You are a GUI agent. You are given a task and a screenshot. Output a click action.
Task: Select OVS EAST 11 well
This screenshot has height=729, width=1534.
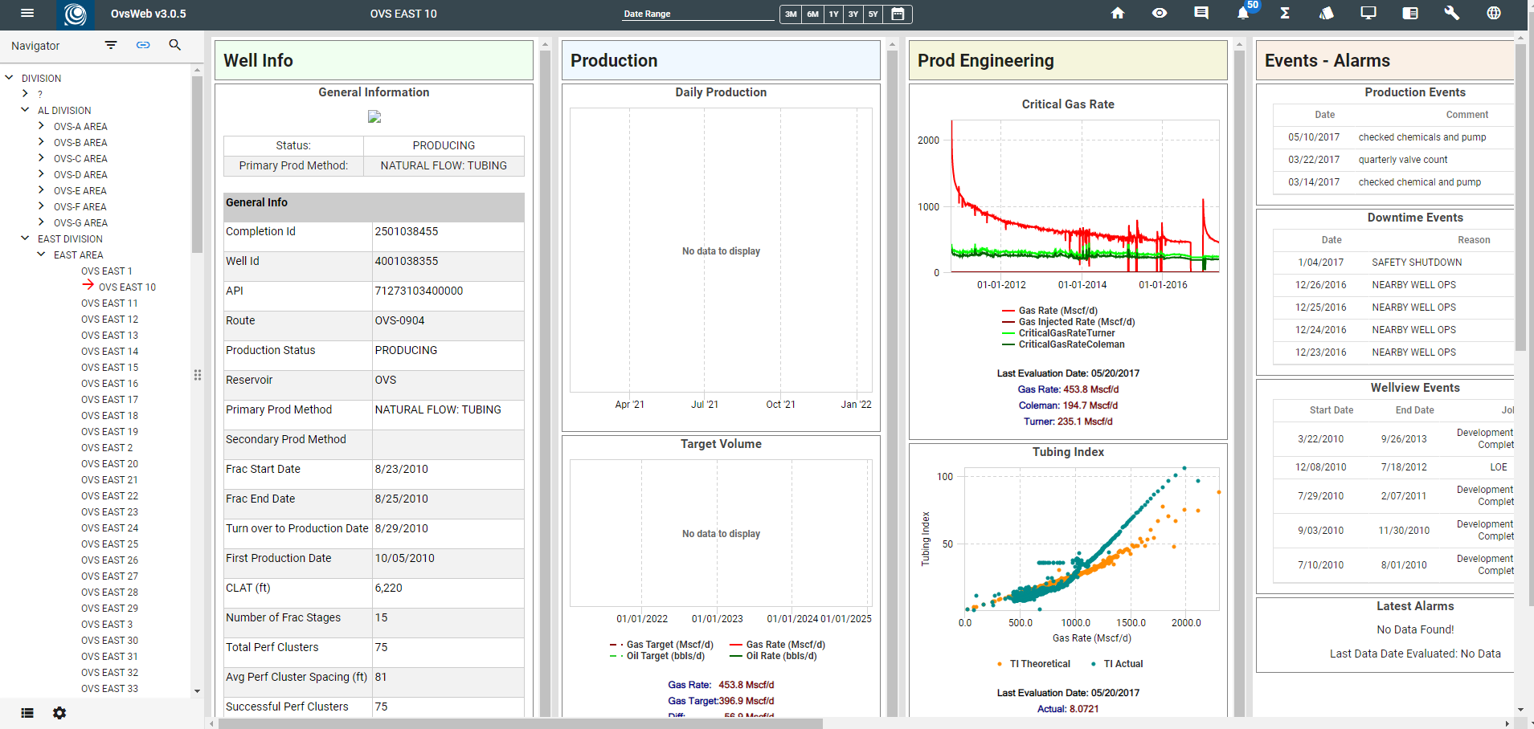(109, 303)
